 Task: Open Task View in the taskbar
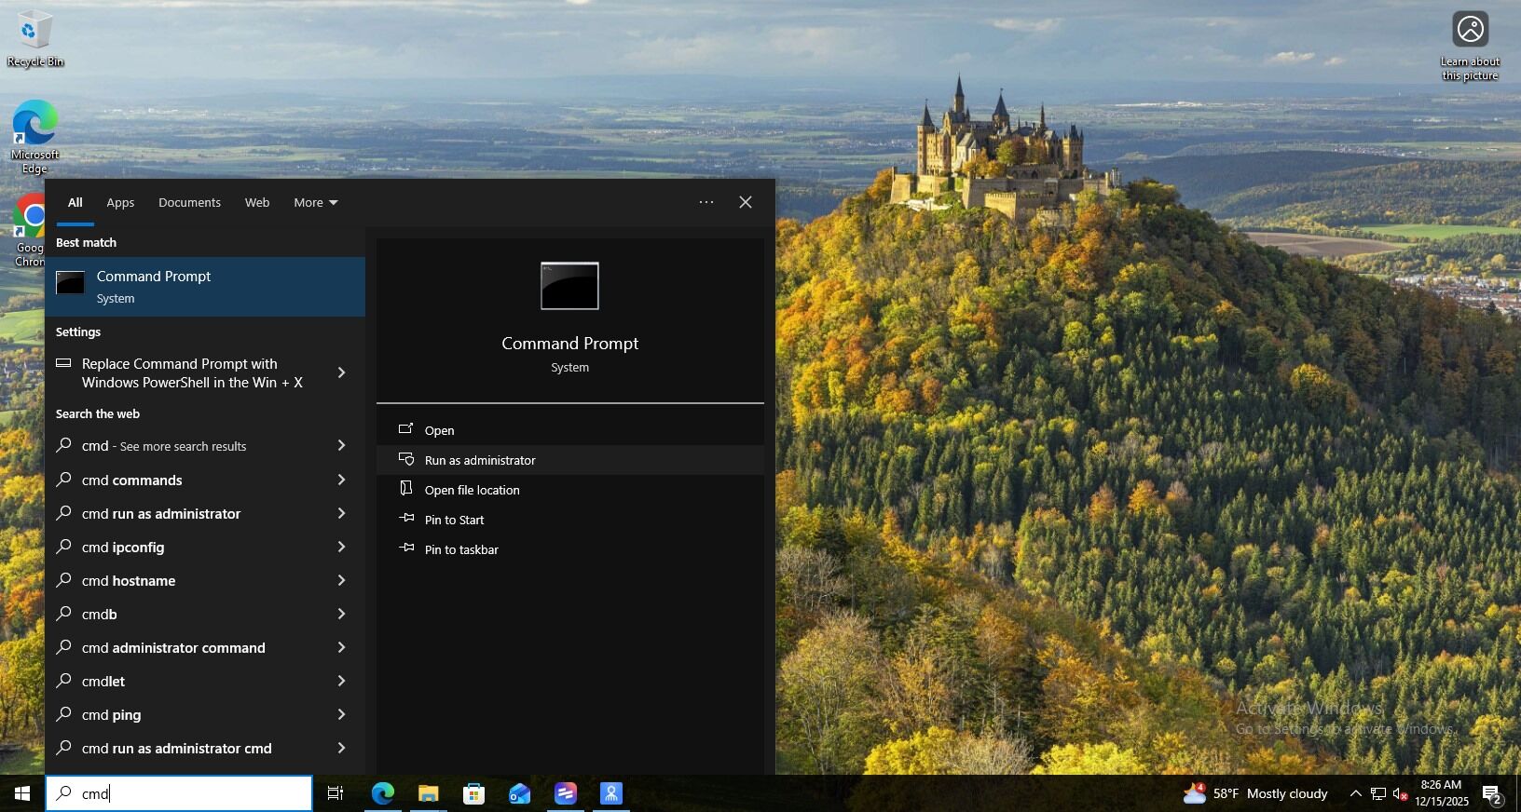336,793
